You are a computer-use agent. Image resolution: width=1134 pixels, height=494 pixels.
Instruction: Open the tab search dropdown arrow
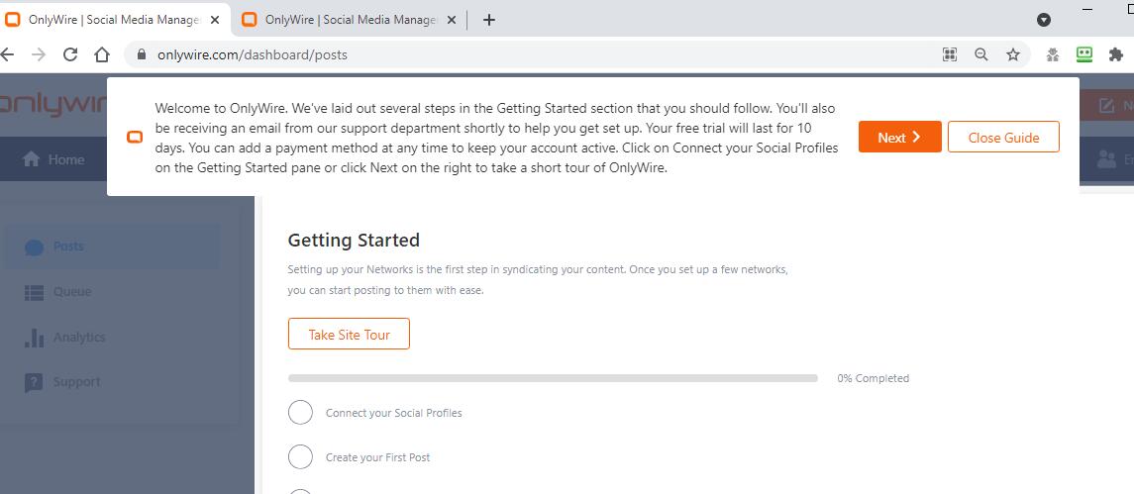pyautogui.click(x=1044, y=20)
